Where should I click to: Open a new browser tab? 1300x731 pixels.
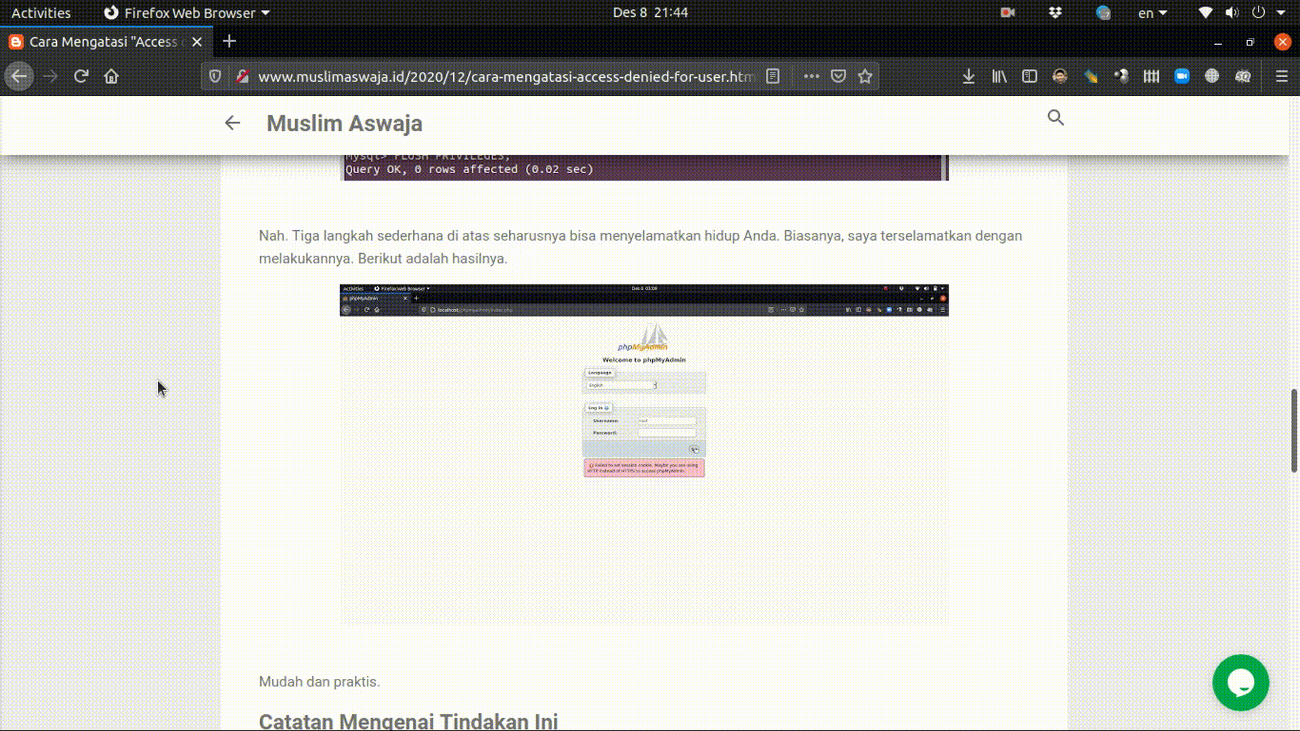pos(230,41)
